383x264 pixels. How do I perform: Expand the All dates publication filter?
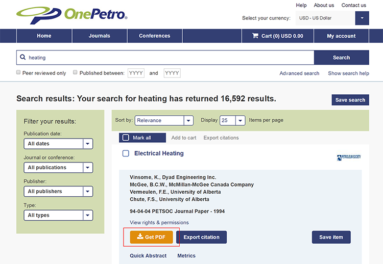pos(58,144)
